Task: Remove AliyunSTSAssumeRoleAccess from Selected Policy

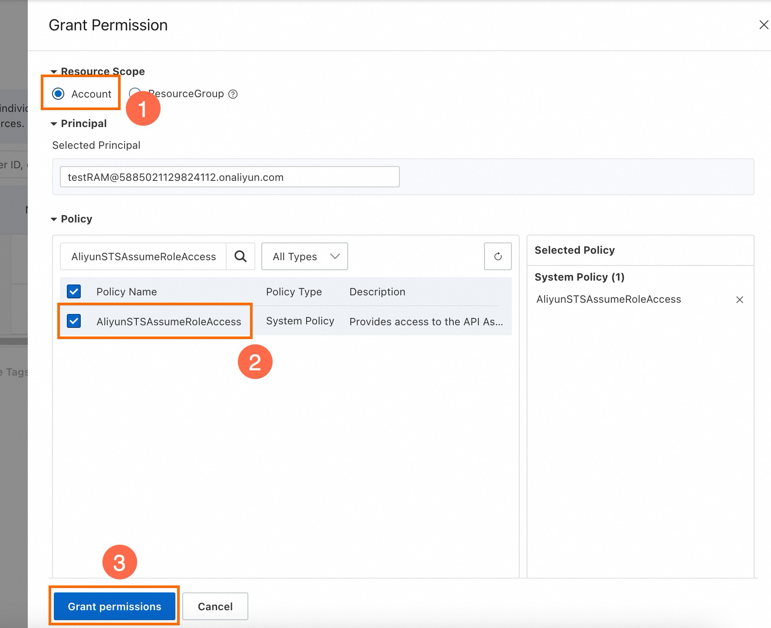Action: point(740,300)
